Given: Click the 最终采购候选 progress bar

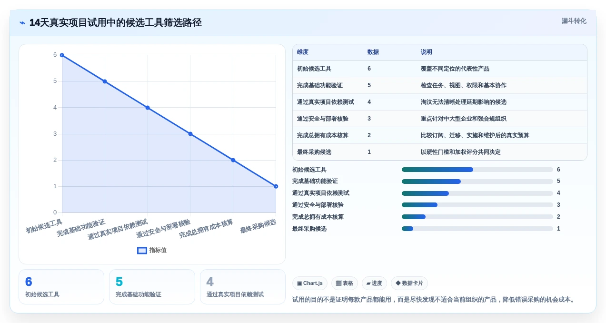Looking at the screenshot, I should 477,229.
